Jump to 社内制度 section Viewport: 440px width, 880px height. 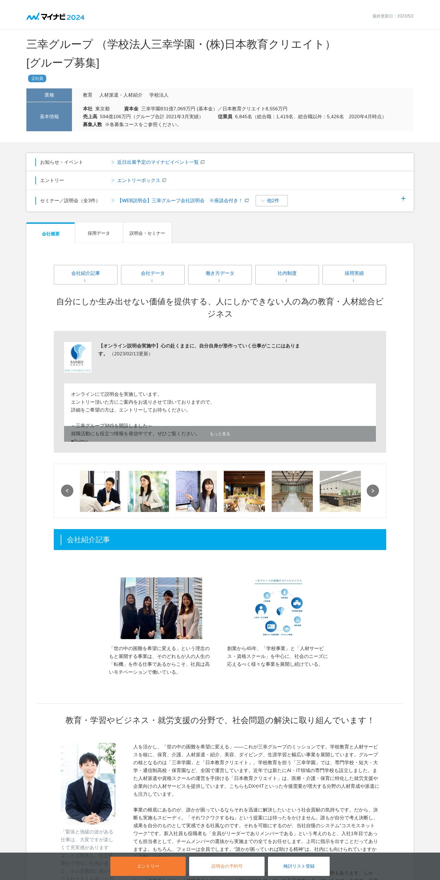[287, 274]
